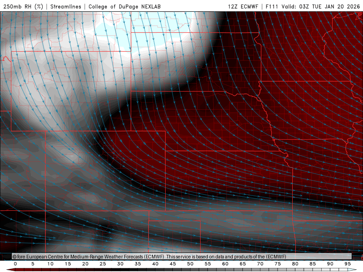Click the '80' humidity legend label
Viewport: 363px width, 272px height.
point(295,264)
